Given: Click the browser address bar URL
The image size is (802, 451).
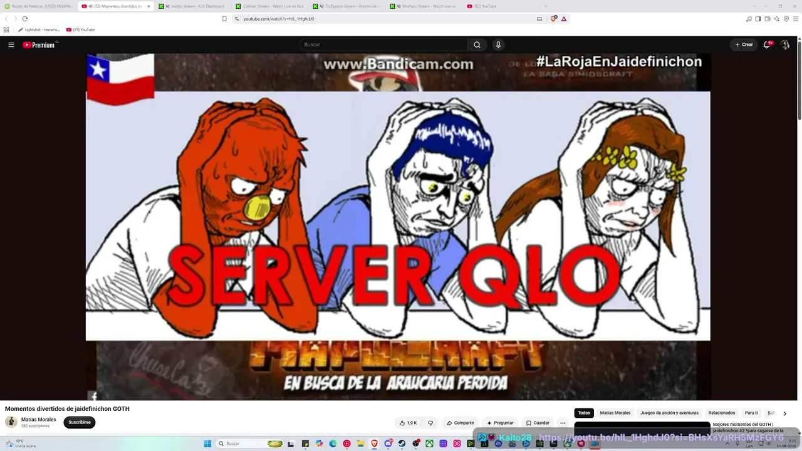Looking at the screenshot, I should pyautogui.click(x=279, y=19).
